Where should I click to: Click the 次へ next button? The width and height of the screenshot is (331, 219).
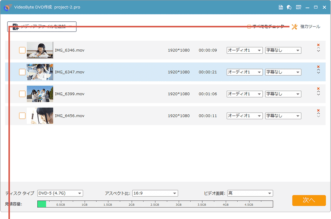(x=309, y=200)
